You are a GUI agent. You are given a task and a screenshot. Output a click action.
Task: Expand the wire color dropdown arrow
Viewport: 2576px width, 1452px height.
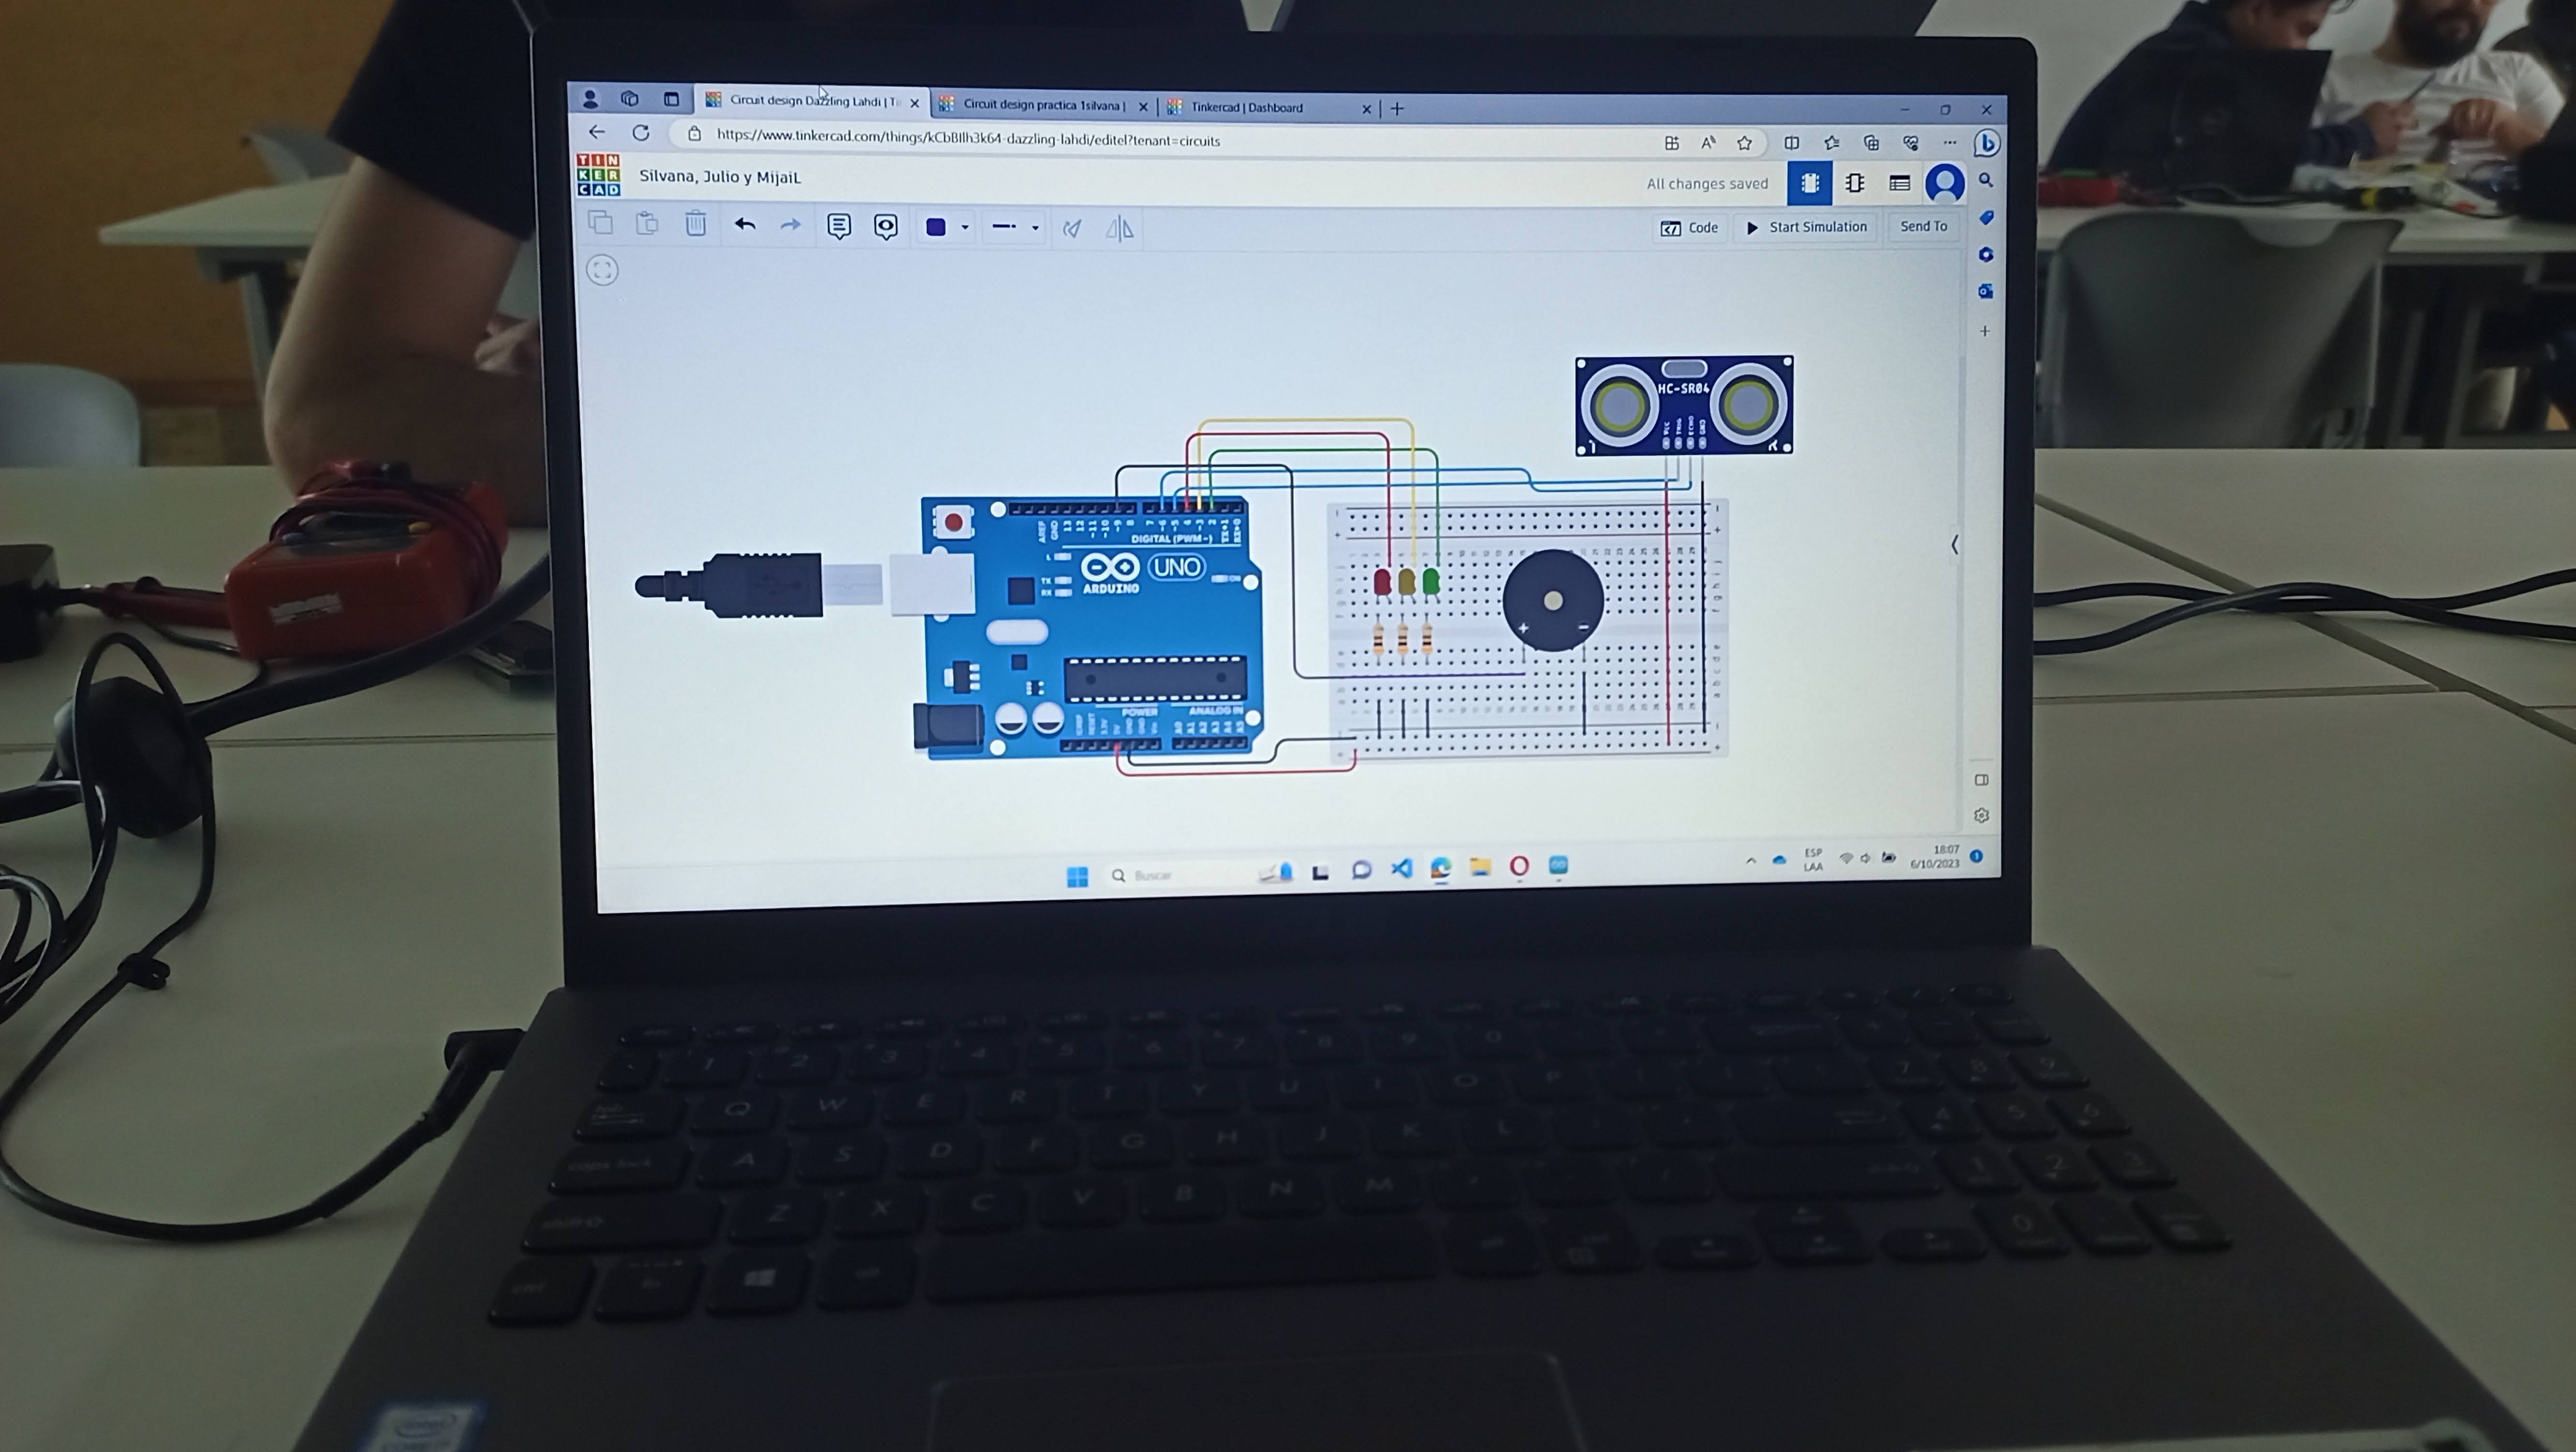[x=965, y=228]
